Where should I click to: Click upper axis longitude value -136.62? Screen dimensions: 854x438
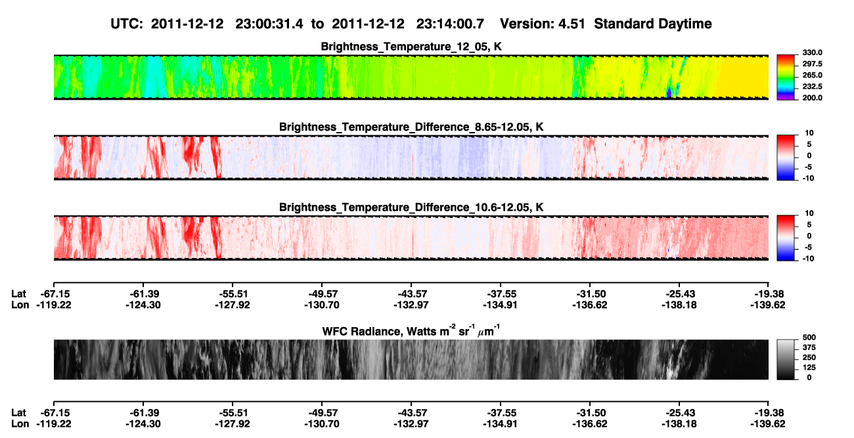[589, 305]
